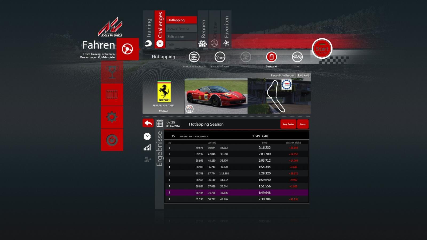Open the Ferrari brand logo
The image size is (427, 240).
click(x=164, y=91)
